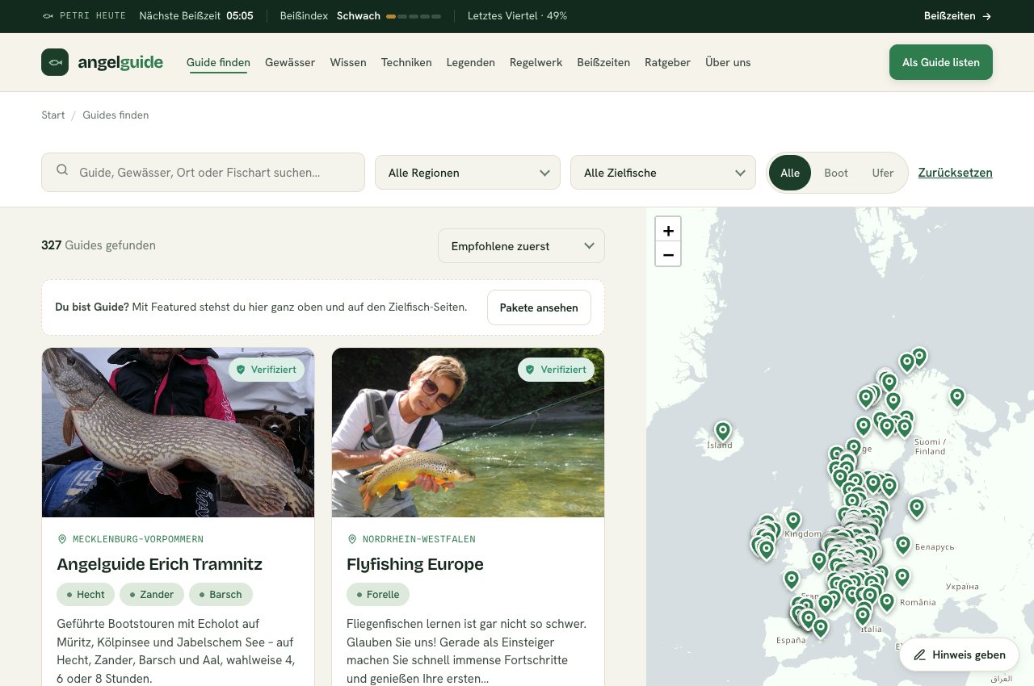
Task: Open Angelguide Erich Tramnitz title link
Action: pos(160,564)
